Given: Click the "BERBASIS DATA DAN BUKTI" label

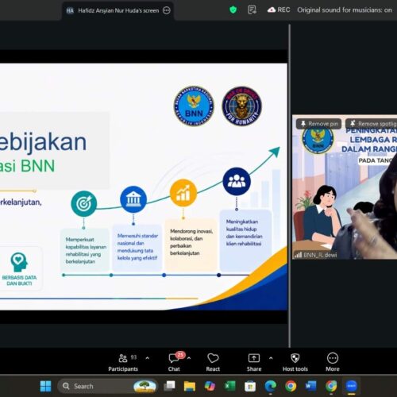Looking at the screenshot, I should coord(19,280).
